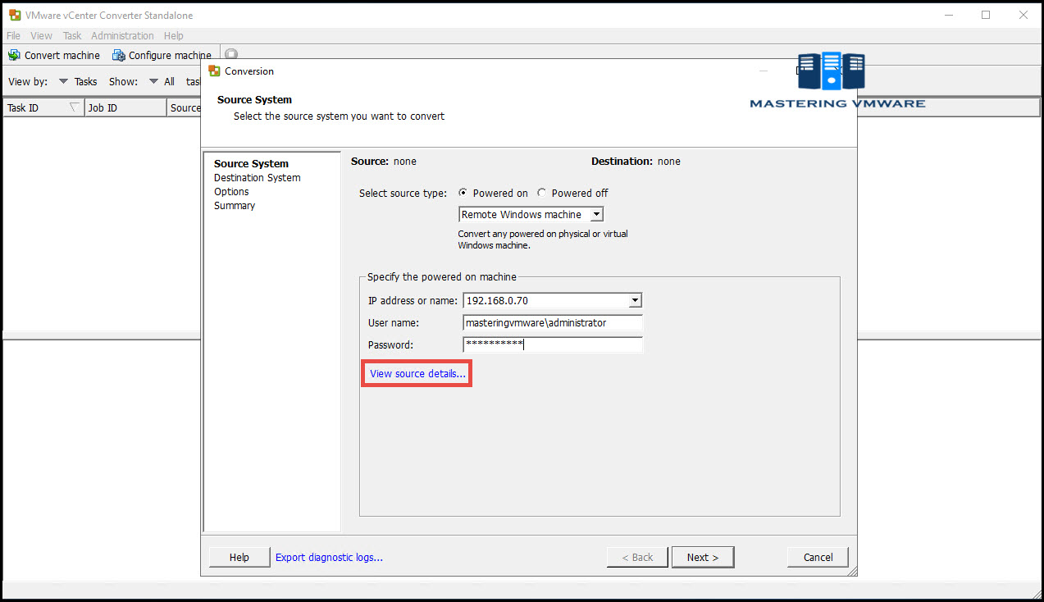Expand the IP address or name dropdown arrow
This screenshot has height=602, width=1044.
click(635, 301)
